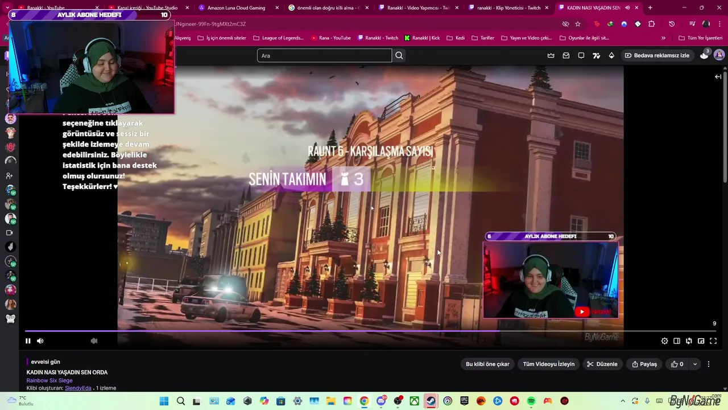
Task: Open the 'League of Legends...' bookmark folder
Action: coord(279,38)
